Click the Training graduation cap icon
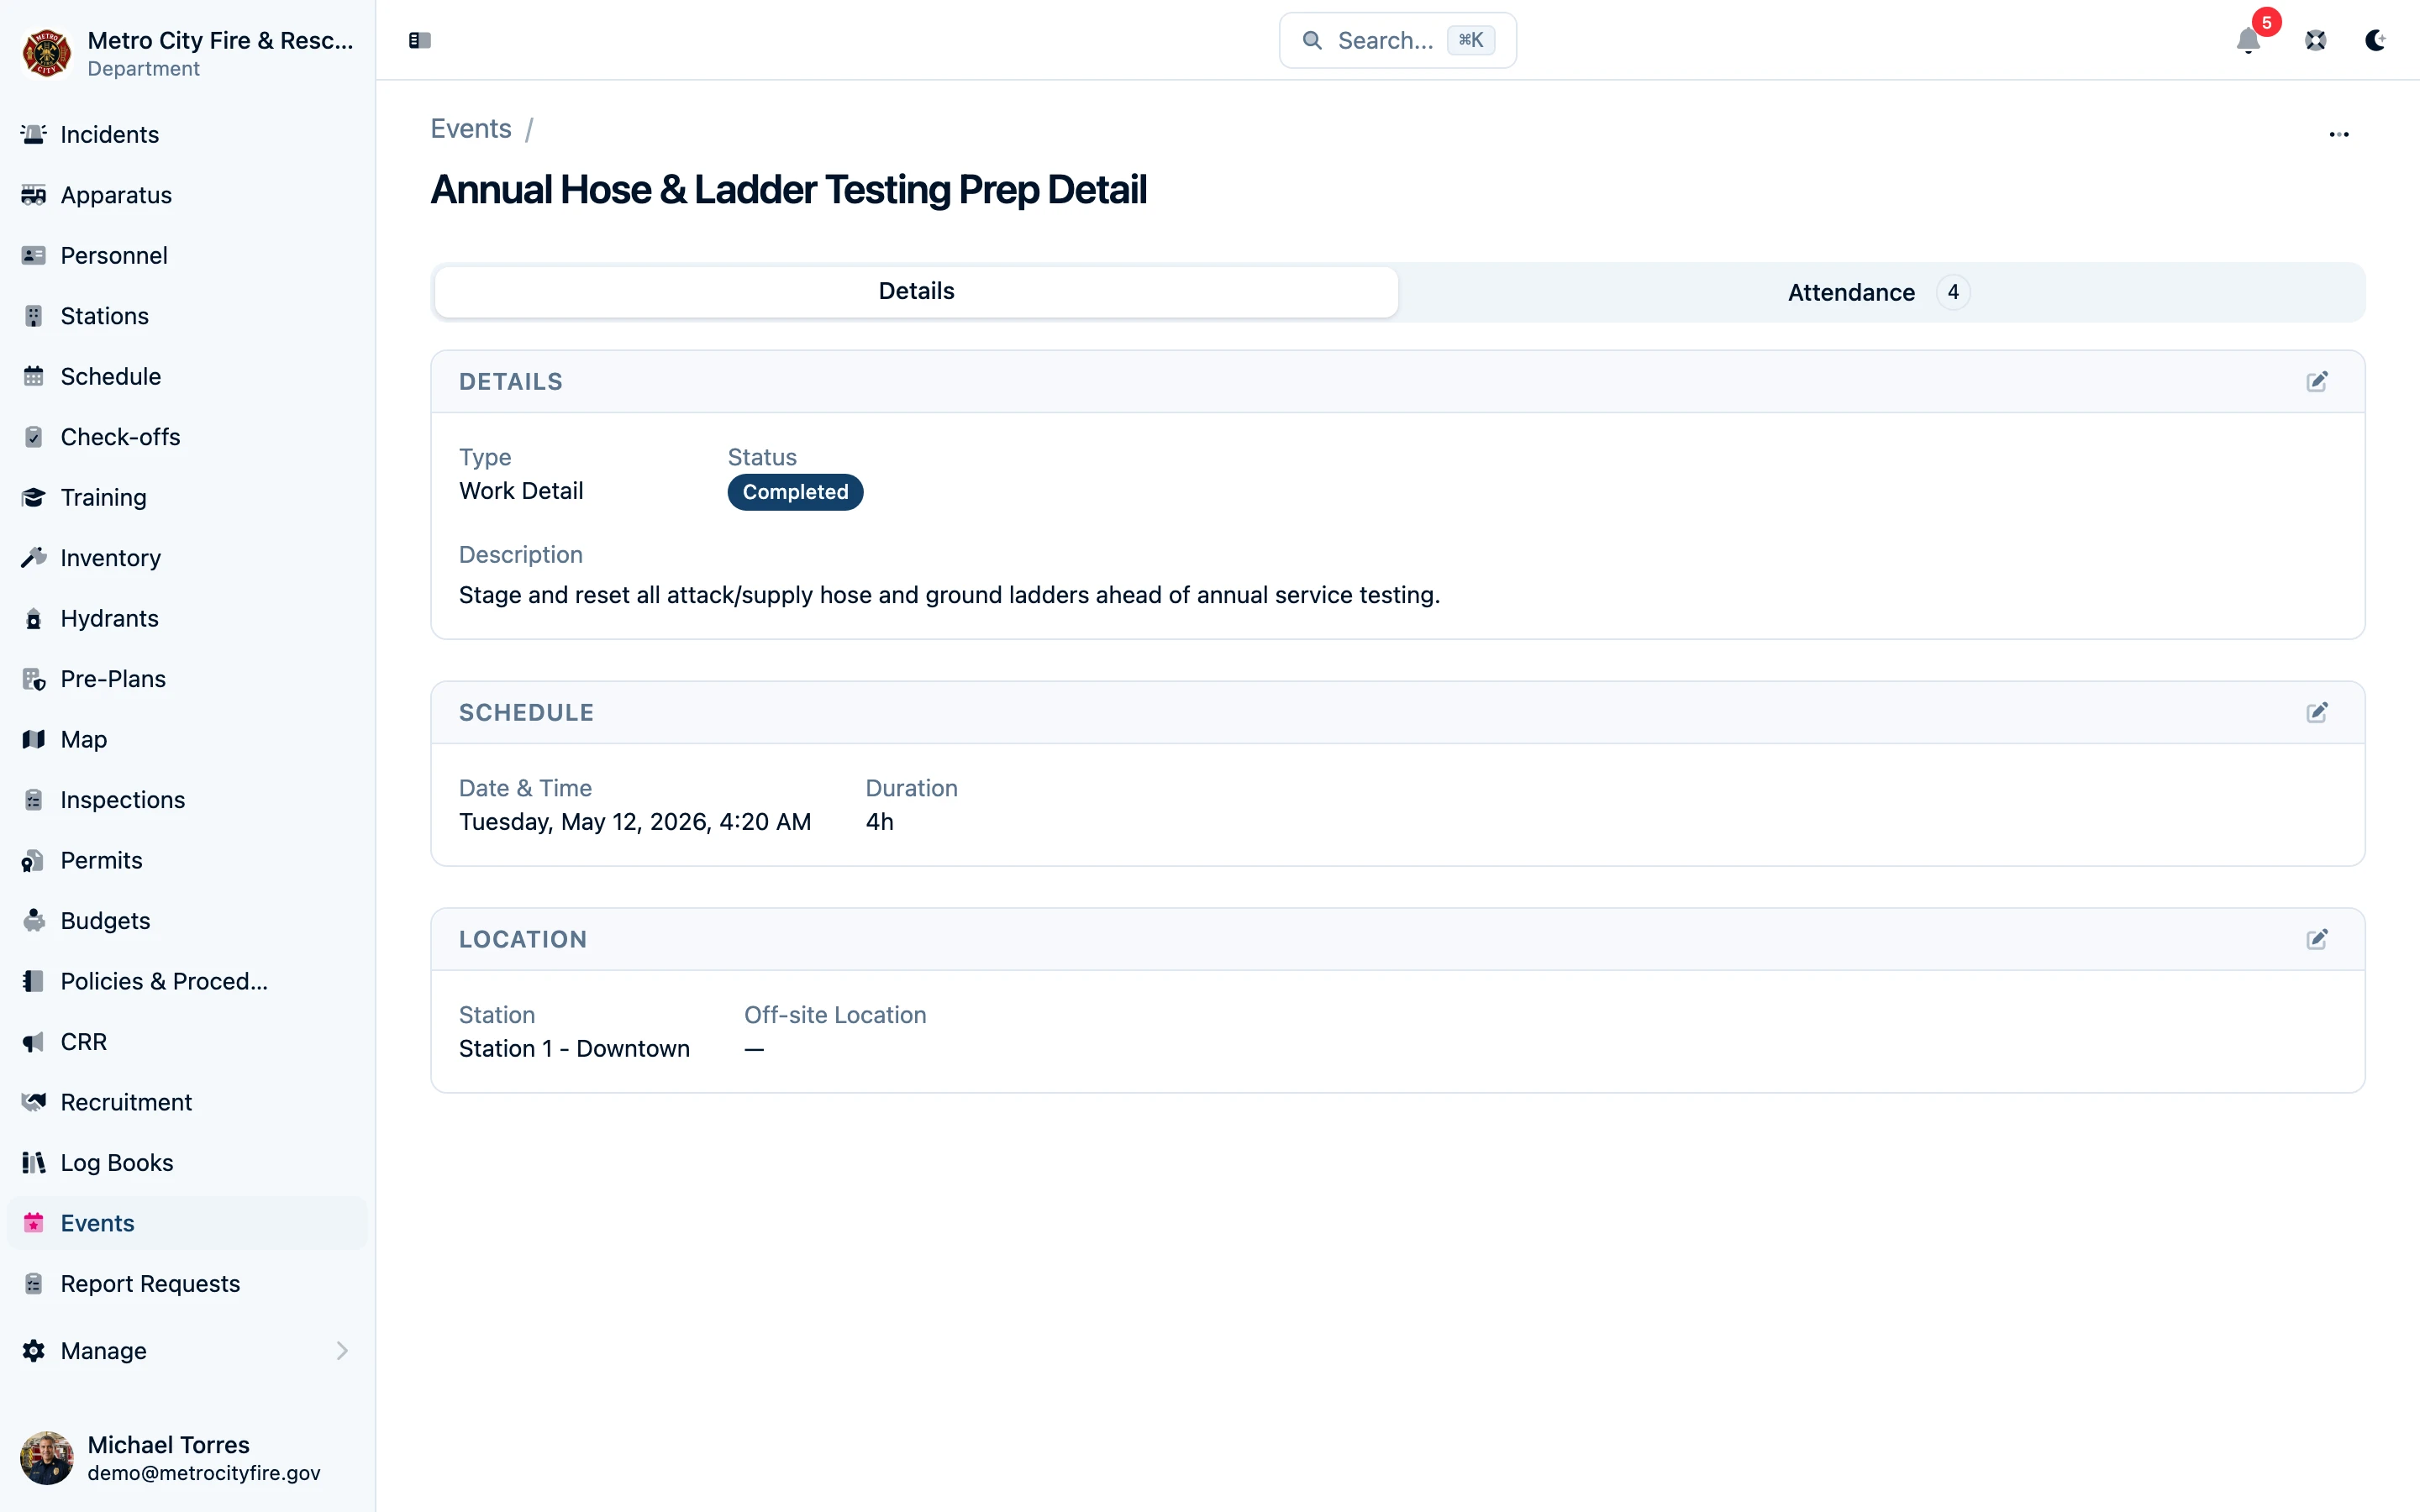 (33, 497)
